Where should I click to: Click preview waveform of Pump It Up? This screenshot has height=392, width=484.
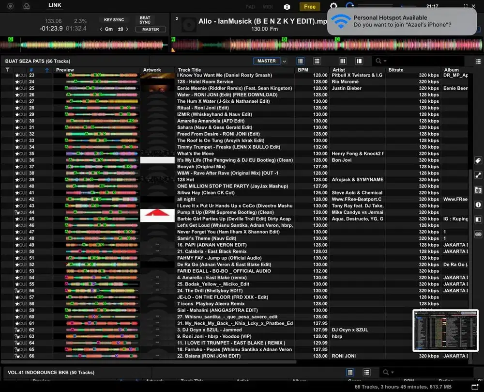102,213
